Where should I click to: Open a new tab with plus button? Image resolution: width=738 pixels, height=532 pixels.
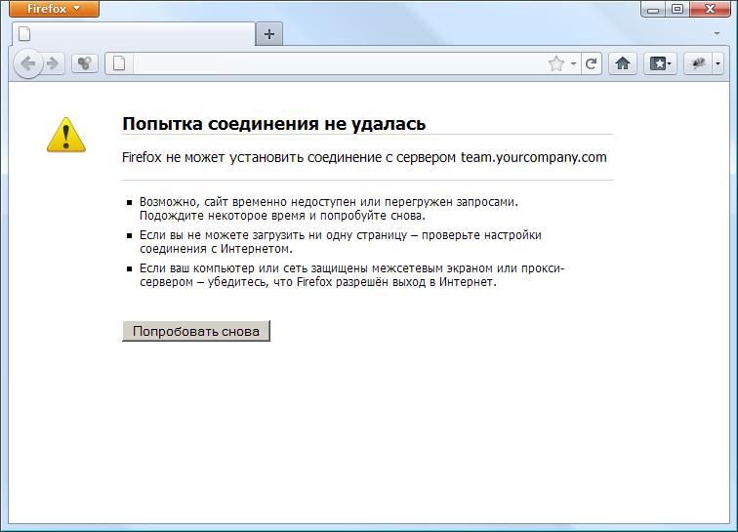[269, 34]
